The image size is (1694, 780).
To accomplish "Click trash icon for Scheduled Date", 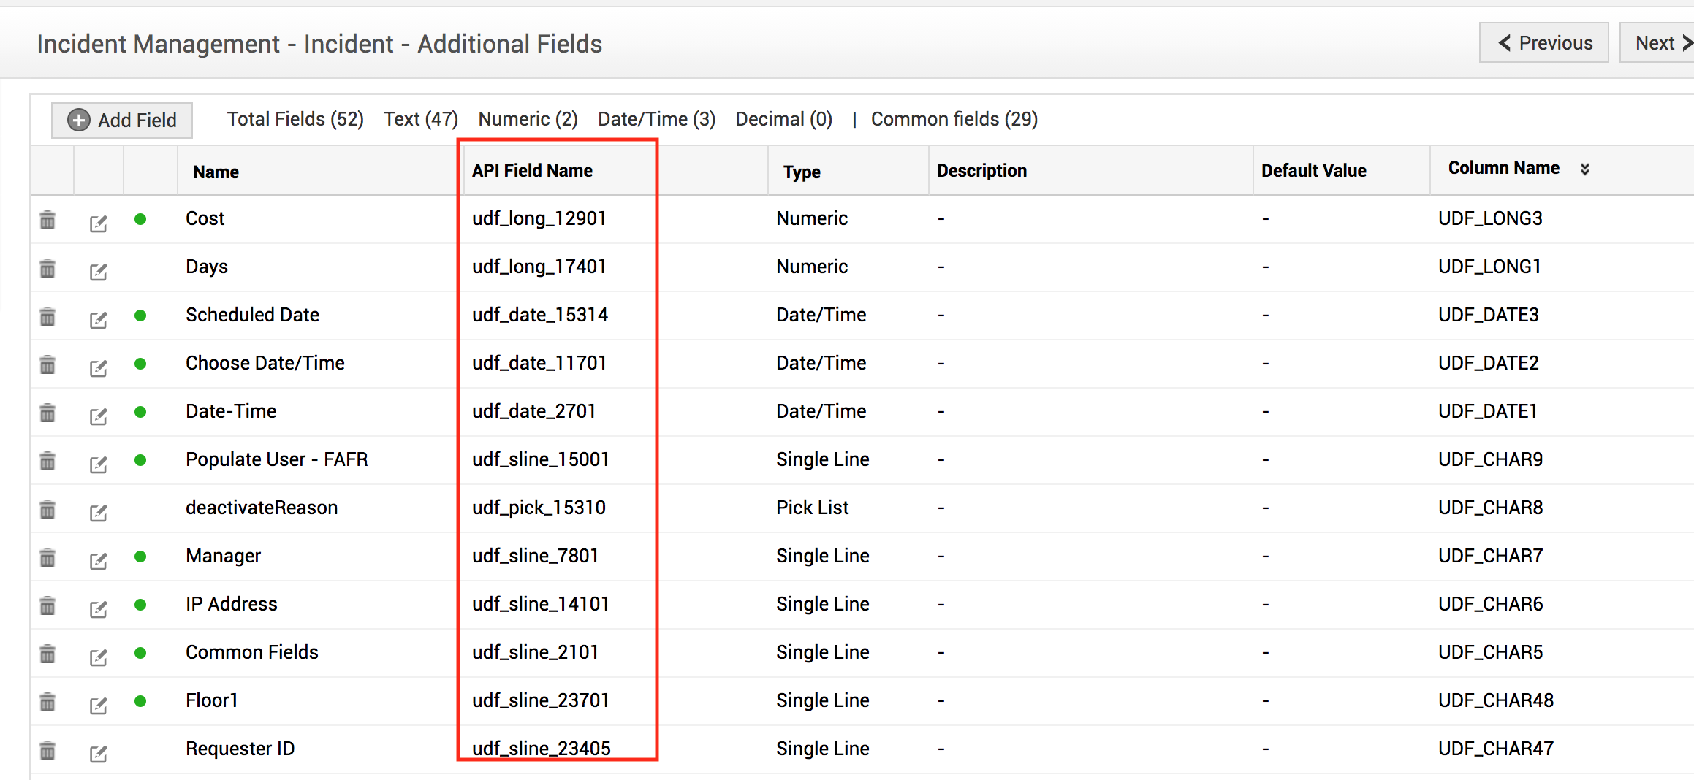I will 48,316.
